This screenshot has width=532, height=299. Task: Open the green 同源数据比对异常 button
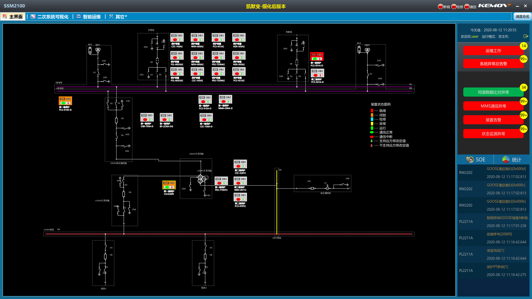coord(493,92)
